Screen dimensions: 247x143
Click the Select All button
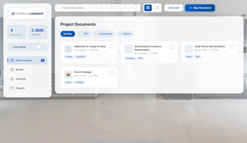pyautogui.click(x=174, y=8)
